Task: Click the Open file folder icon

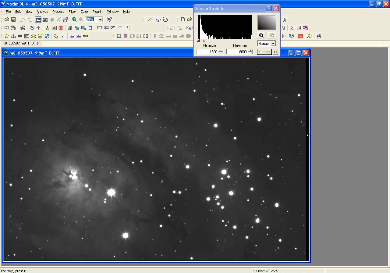Action: coord(7,19)
